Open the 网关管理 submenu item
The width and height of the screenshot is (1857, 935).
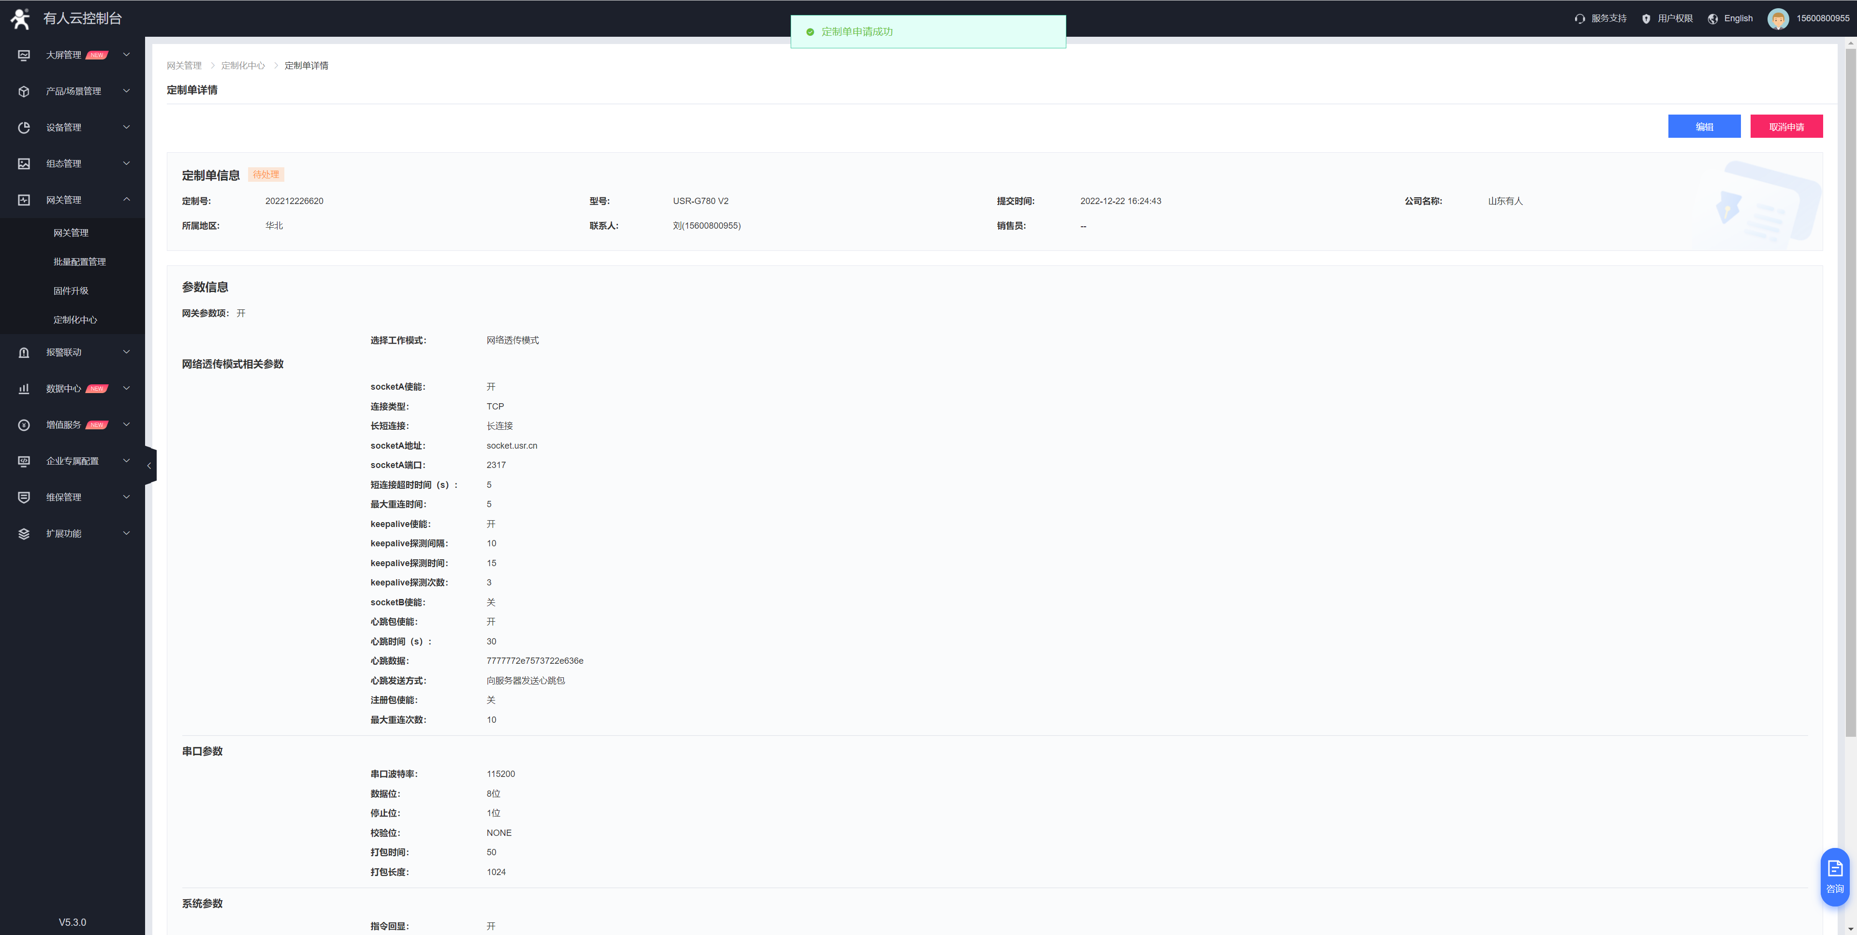pos(71,233)
